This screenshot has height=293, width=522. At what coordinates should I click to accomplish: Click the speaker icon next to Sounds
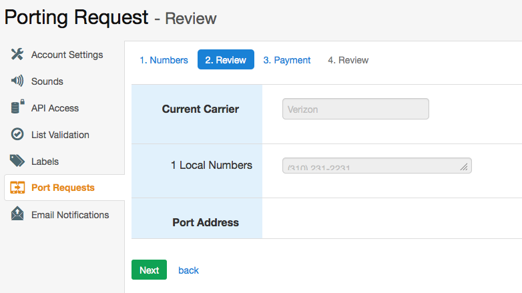pos(17,81)
